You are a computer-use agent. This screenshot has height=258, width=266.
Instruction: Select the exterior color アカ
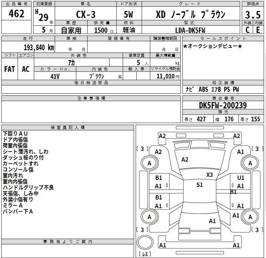71,63
